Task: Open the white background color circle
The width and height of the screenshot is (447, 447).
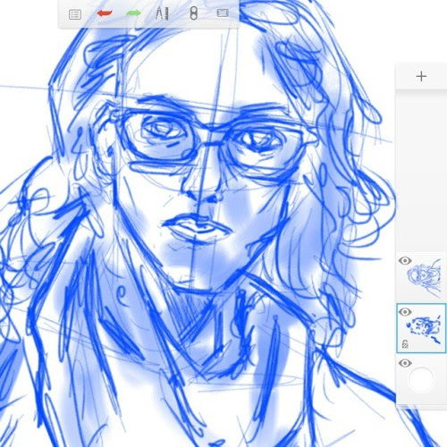Action: click(421, 380)
